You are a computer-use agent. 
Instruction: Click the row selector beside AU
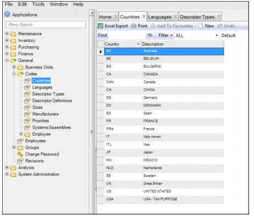click(x=101, y=52)
